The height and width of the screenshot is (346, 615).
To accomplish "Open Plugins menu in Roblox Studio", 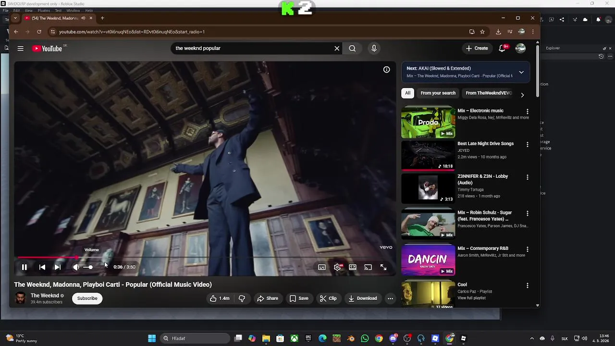I will tap(44, 11).
